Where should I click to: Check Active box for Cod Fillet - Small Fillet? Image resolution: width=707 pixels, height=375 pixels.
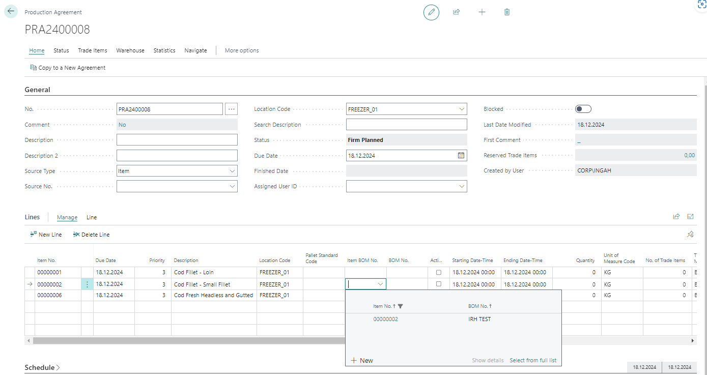tap(439, 284)
